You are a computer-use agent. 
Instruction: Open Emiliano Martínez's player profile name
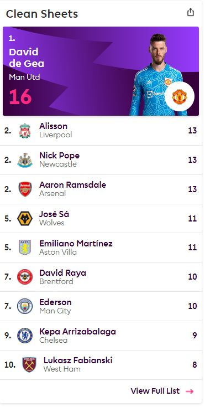[x=76, y=244]
